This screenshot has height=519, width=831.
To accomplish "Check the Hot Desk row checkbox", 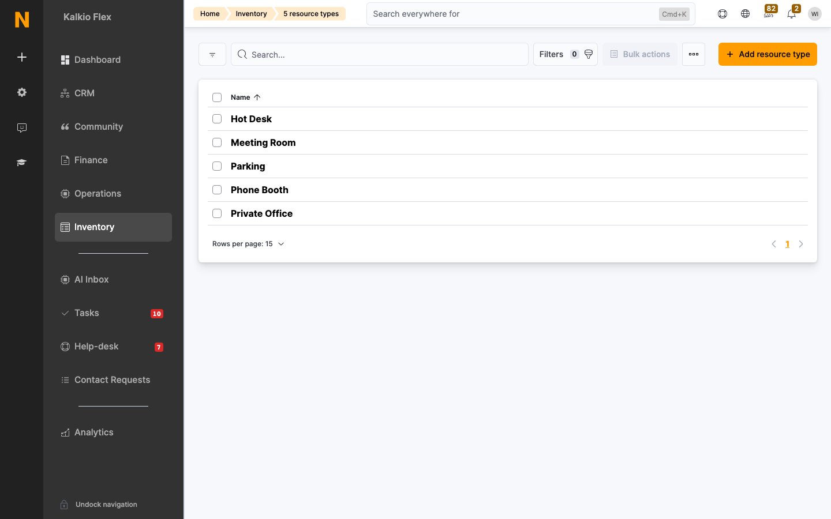I will pyautogui.click(x=217, y=119).
